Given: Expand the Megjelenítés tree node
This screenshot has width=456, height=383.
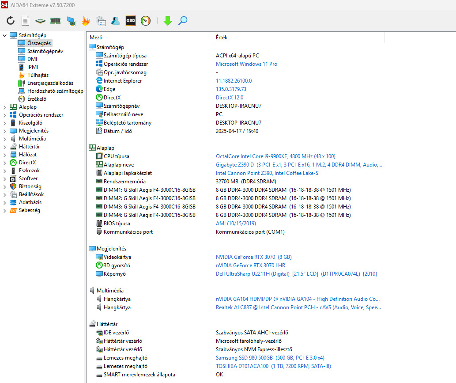Looking at the screenshot, I should pyautogui.click(x=5, y=131).
